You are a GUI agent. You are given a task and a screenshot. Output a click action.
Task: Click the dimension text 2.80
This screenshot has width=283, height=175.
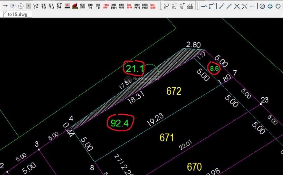pyautogui.click(x=193, y=45)
